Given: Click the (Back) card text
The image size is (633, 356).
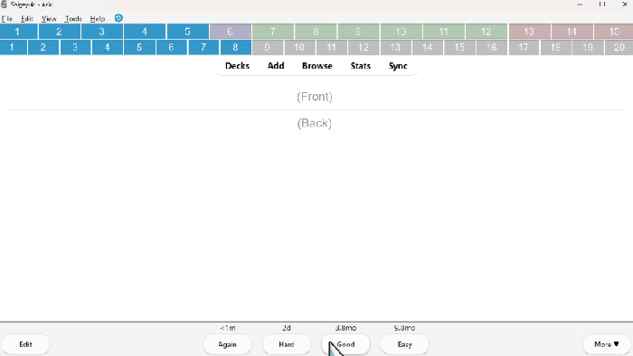Looking at the screenshot, I should coord(315,124).
